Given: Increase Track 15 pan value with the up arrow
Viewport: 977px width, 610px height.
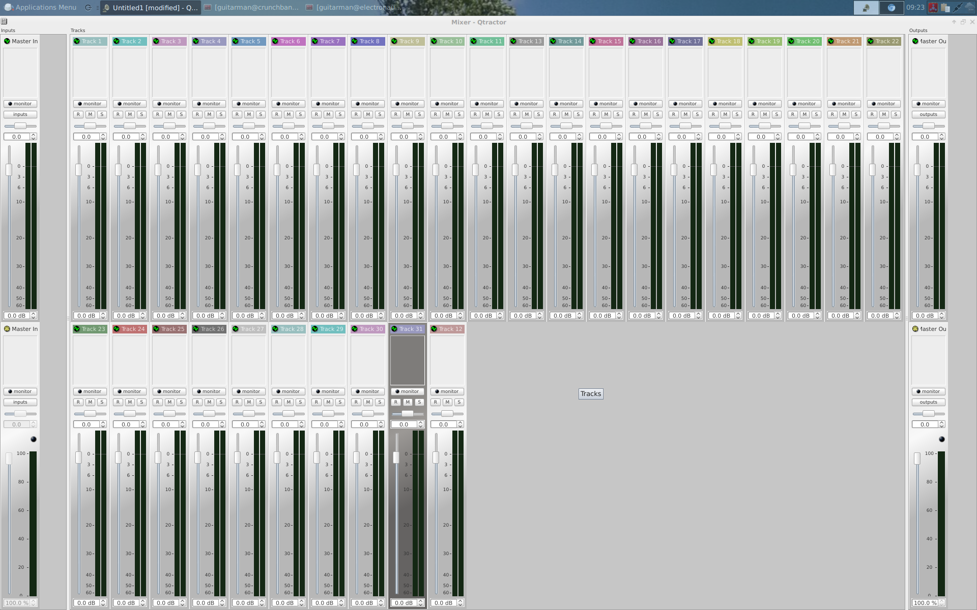Looking at the screenshot, I should coord(619,135).
